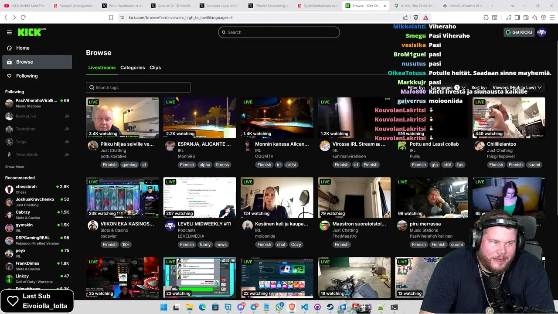558x314 pixels.
Task: Open Kesänen keli ja kaupa stream thumbnail
Action: point(277,198)
